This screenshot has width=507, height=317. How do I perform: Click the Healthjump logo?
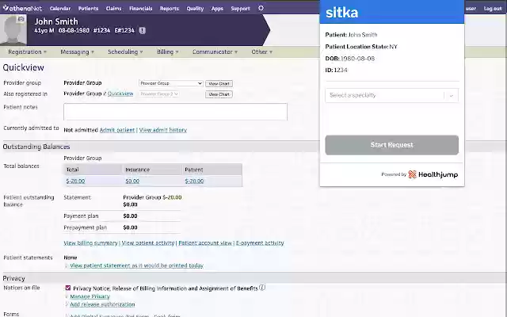coord(433,174)
